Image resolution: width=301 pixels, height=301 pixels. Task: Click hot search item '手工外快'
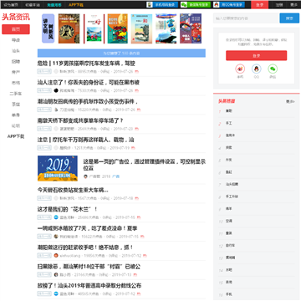(232, 196)
